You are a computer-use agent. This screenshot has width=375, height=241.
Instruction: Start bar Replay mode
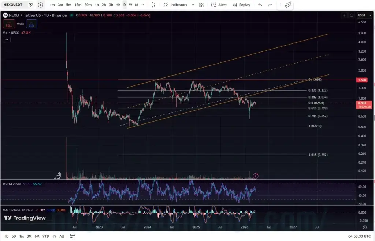coord(241,5)
